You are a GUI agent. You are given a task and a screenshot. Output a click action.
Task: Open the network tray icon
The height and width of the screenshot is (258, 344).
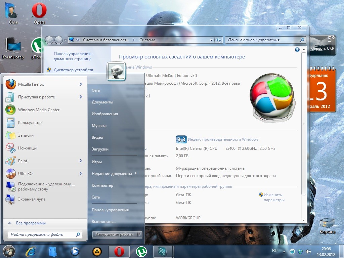[300, 252]
